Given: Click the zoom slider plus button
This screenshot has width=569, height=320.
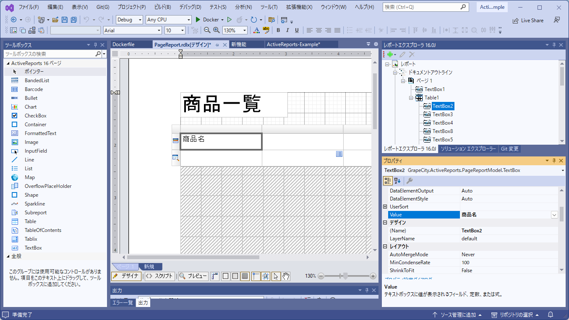Looking at the screenshot, I should (373, 276).
